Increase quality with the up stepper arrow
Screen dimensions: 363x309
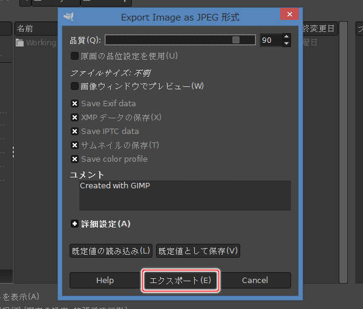(x=287, y=37)
